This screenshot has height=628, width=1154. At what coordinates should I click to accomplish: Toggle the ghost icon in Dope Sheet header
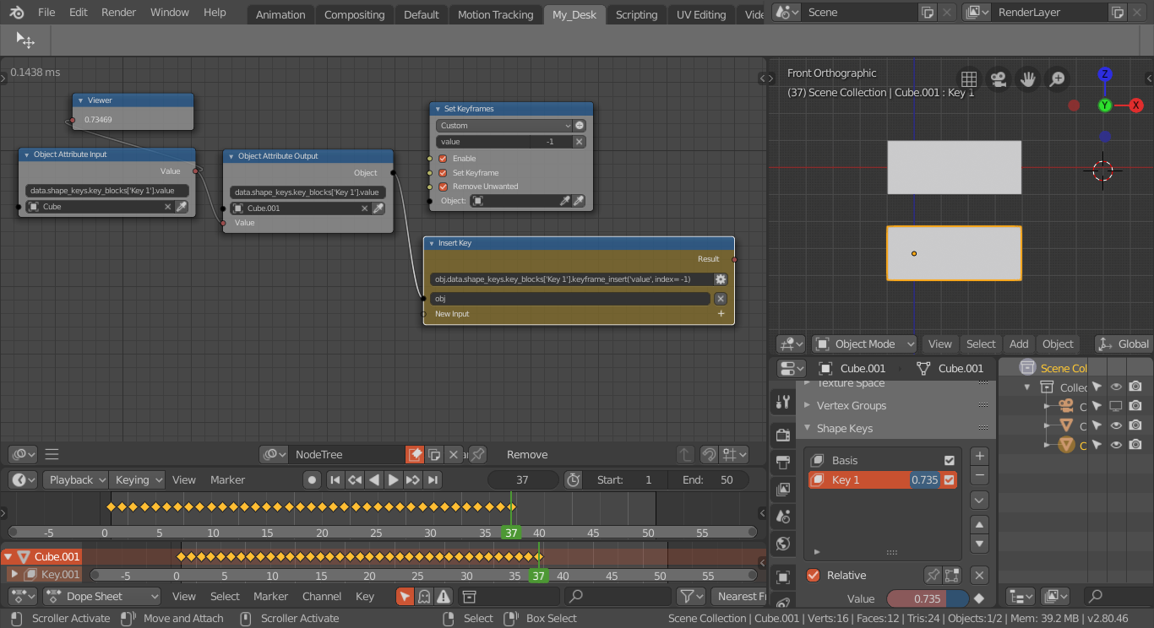coord(423,596)
